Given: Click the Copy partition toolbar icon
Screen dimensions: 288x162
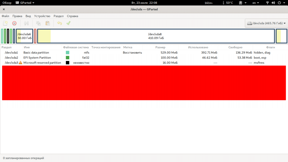Looking at the screenshot, I should tap(38, 23).
